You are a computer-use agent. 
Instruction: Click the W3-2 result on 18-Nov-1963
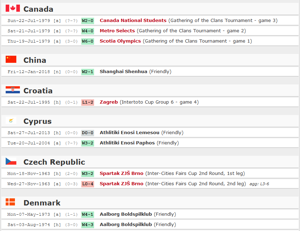88,174
